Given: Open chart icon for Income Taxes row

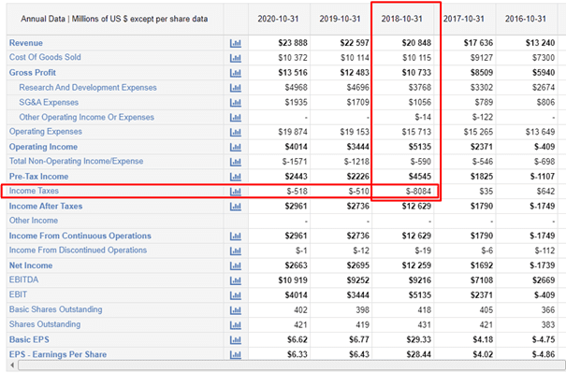Looking at the screenshot, I should (x=235, y=192).
